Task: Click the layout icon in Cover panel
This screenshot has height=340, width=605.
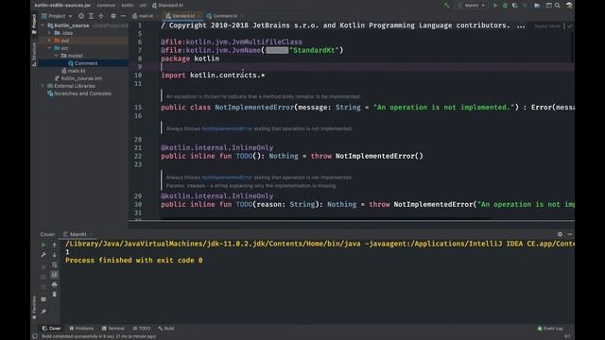Action: (43, 299)
